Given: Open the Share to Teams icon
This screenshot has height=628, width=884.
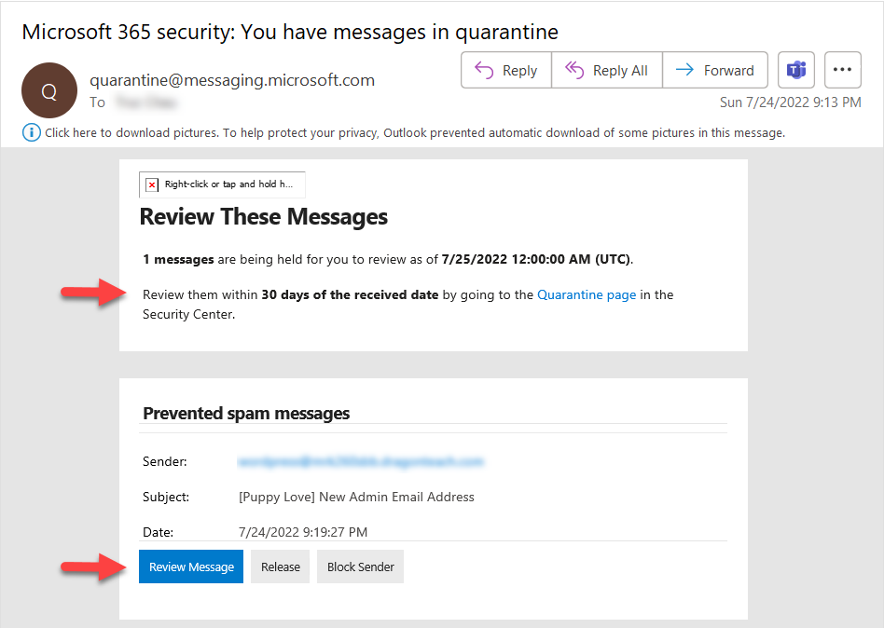Looking at the screenshot, I should 796,71.
